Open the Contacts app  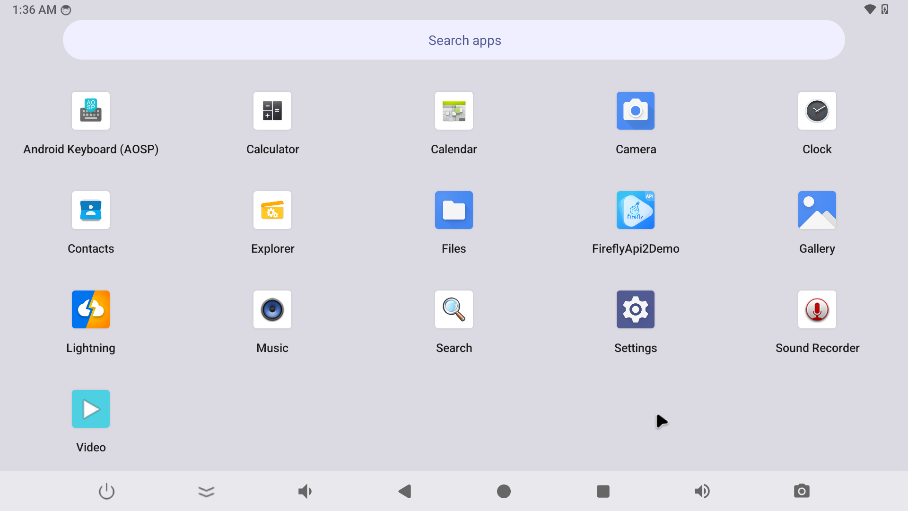[91, 210]
